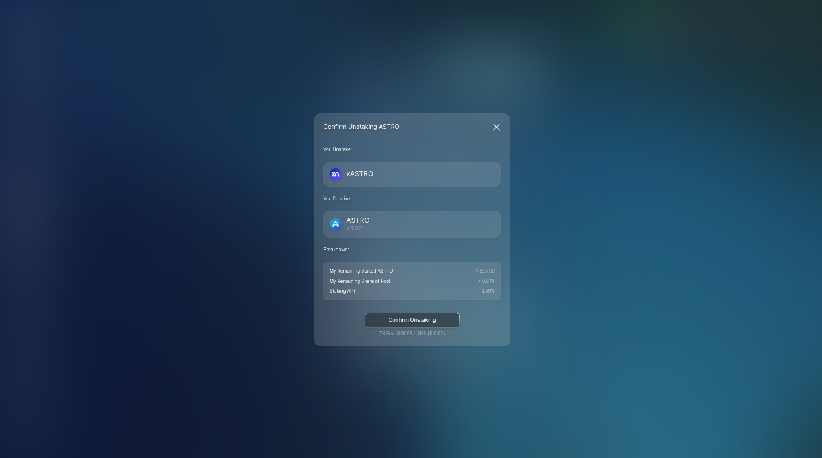Click the 'My Remaining Share of Pool' label
This screenshot has height=458, width=822.
(x=359, y=281)
